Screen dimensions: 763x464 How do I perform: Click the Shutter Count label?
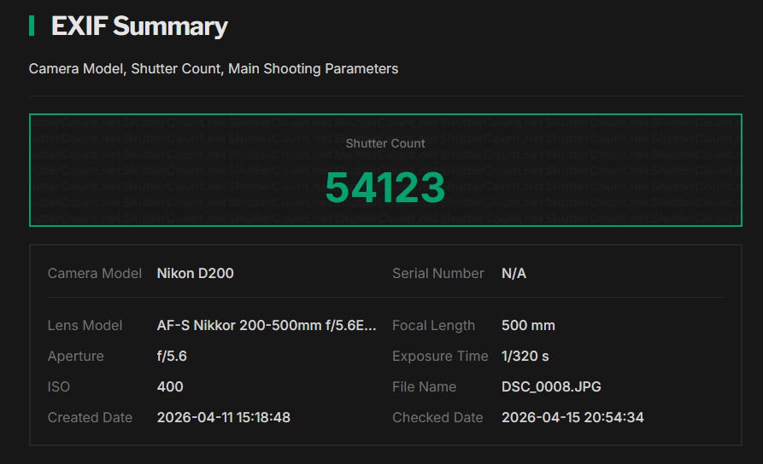(385, 143)
